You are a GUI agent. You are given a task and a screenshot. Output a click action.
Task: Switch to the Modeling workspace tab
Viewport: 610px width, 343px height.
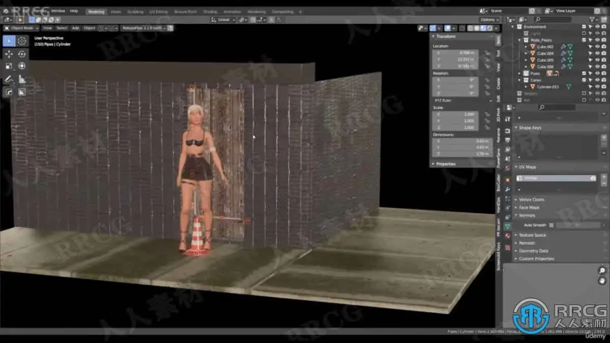pyautogui.click(x=95, y=11)
